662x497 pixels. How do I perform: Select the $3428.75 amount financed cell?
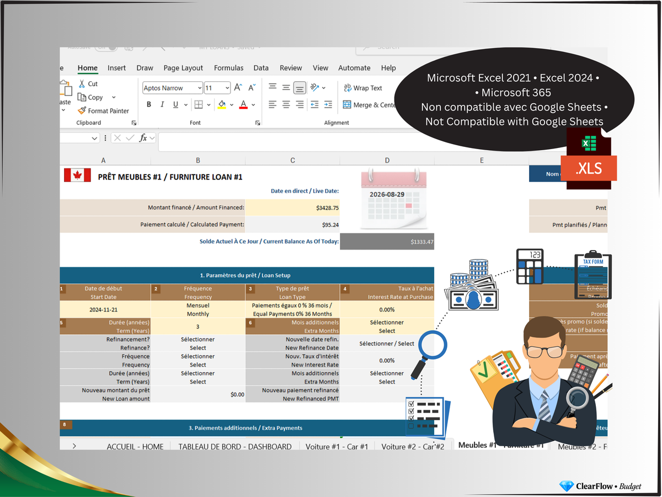pos(292,208)
